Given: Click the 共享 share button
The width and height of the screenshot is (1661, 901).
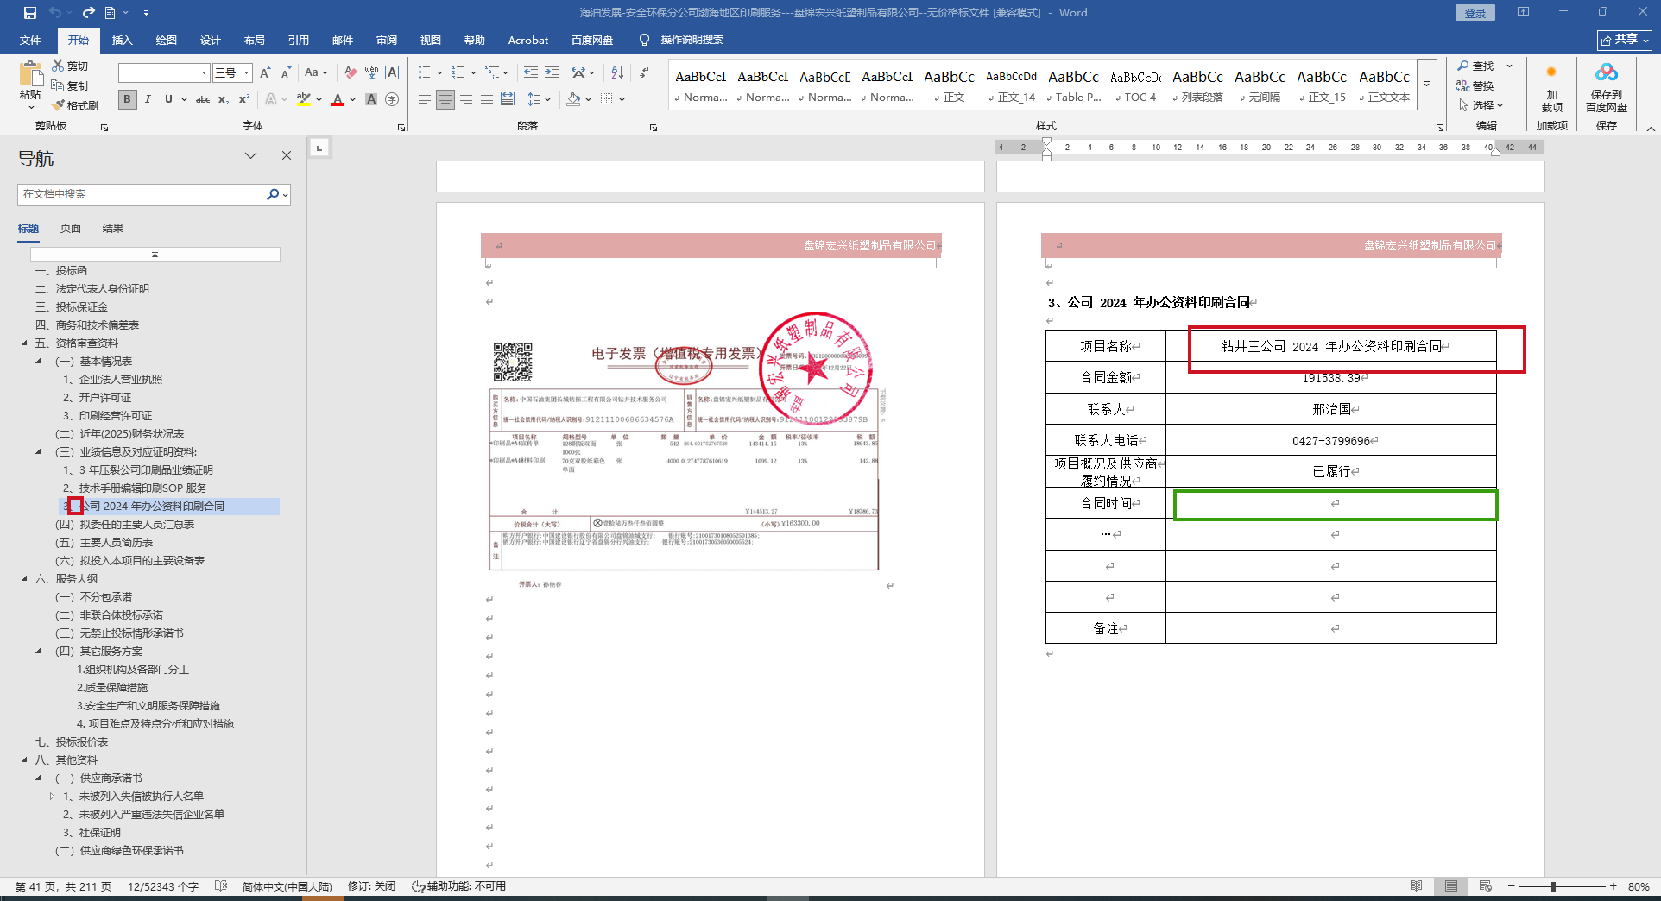Looking at the screenshot, I should [x=1624, y=40].
